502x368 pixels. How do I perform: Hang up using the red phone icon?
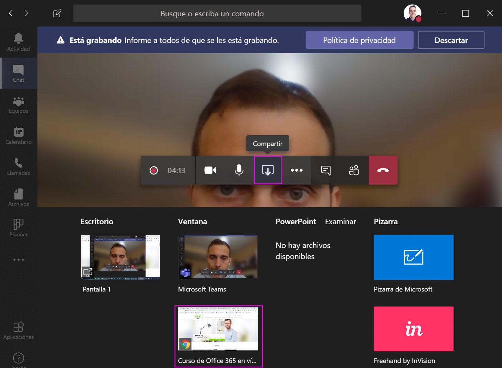(x=383, y=170)
